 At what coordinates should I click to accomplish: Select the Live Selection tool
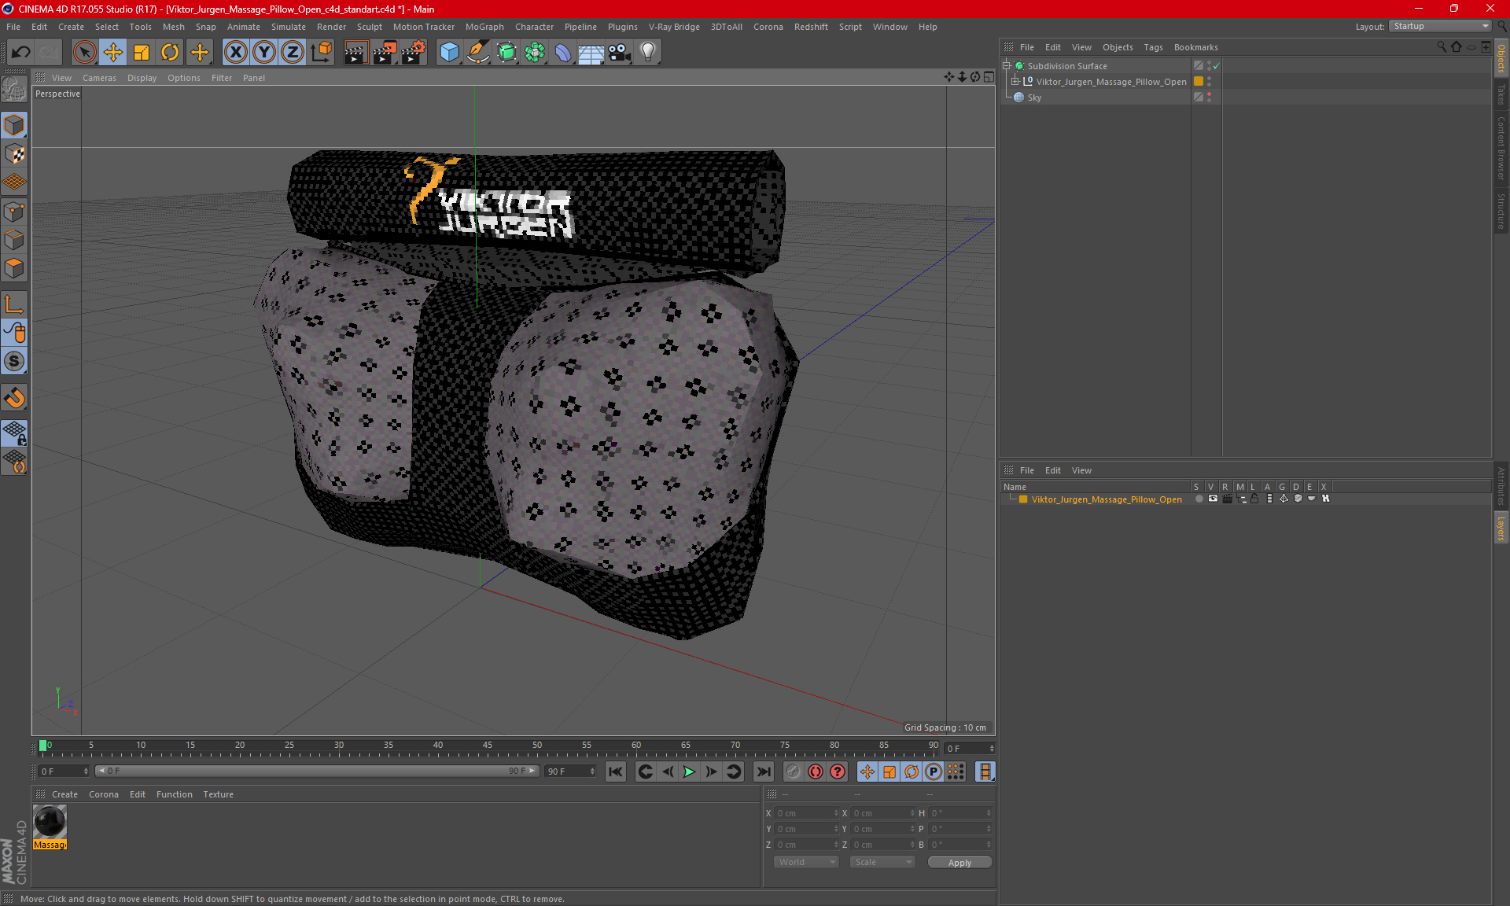tap(84, 53)
